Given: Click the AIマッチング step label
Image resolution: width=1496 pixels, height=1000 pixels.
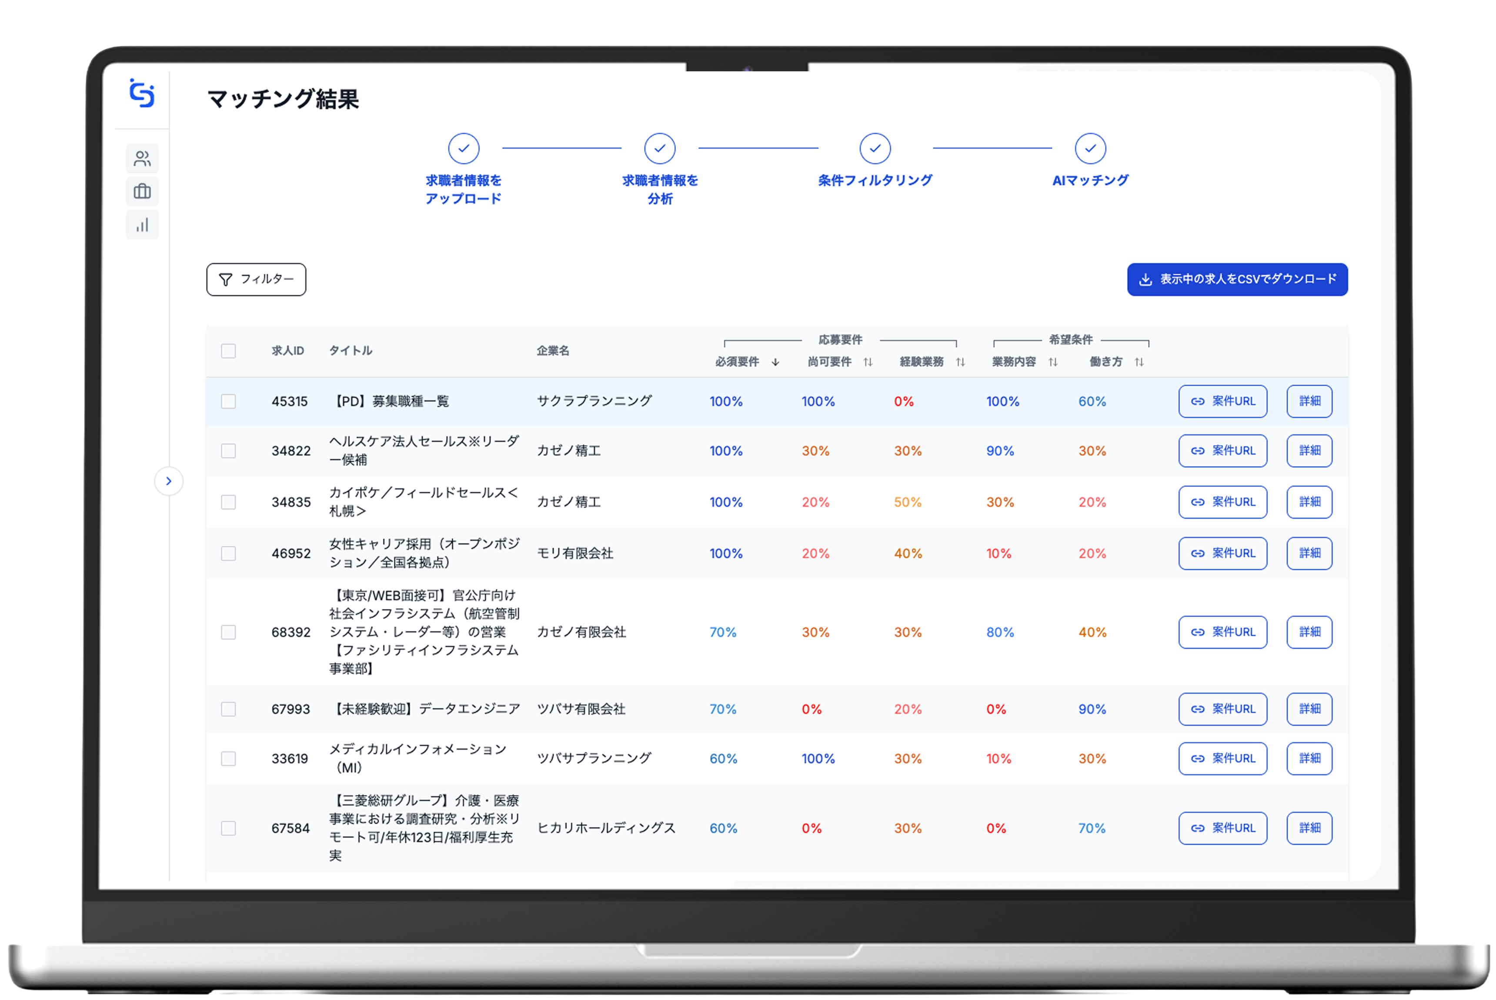Looking at the screenshot, I should (x=1090, y=180).
